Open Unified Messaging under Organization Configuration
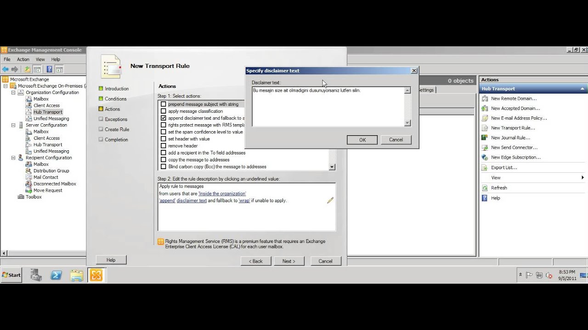Image resolution: width=588 pixels, height=330 pixels. [x=51, y=118]
